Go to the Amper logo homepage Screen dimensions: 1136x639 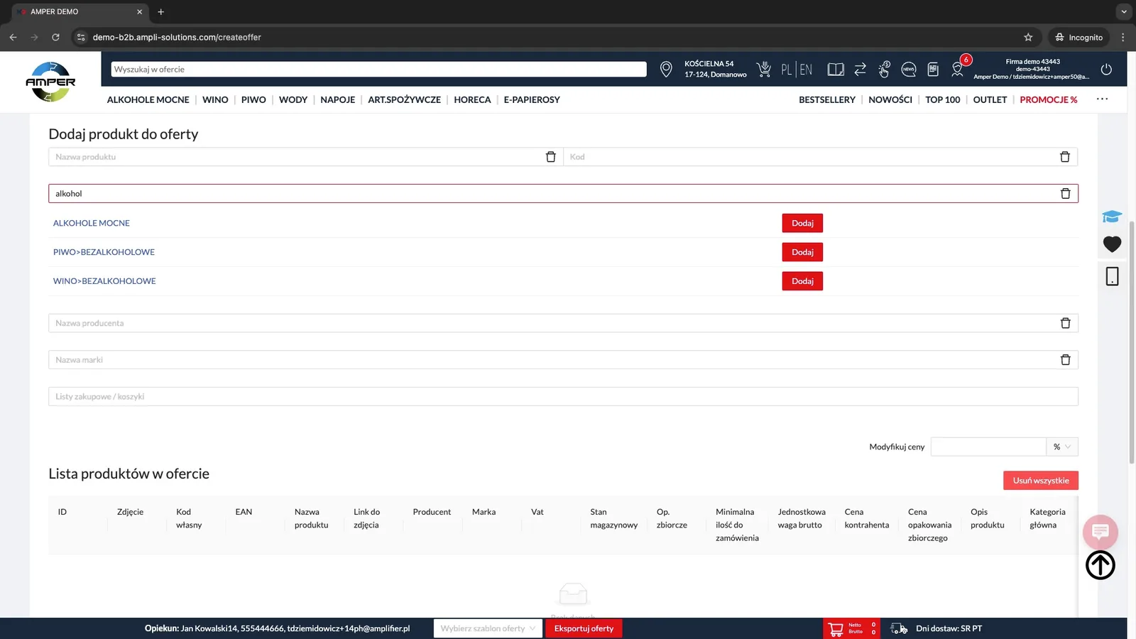coord(50,82)
